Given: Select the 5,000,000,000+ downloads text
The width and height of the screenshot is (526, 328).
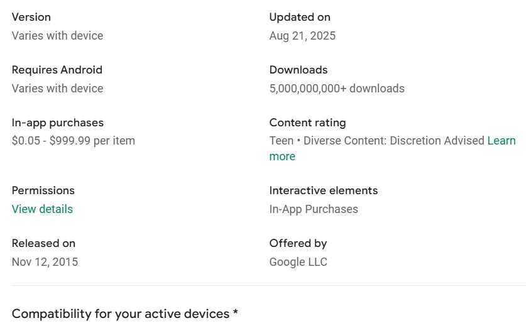Looking at the screenshot, I should [337, 89].
